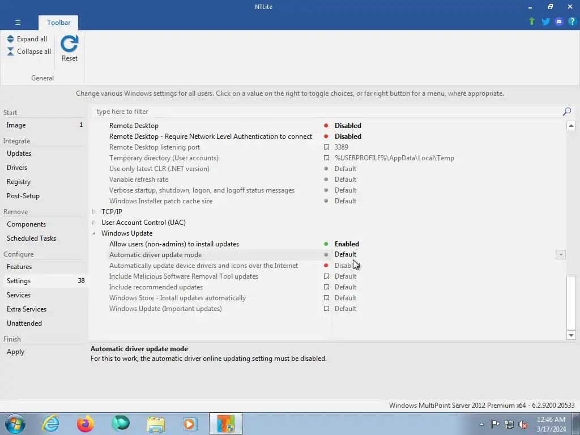Click the taskbar clock and date

[551, 424]
